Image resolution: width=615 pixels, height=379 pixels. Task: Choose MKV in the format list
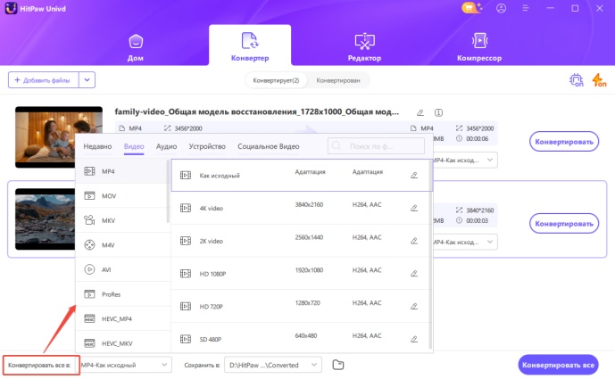[109, 219]
